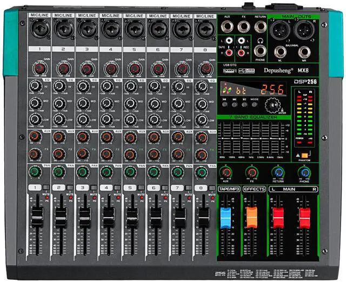Mute channel 4

tap(118, 187)
